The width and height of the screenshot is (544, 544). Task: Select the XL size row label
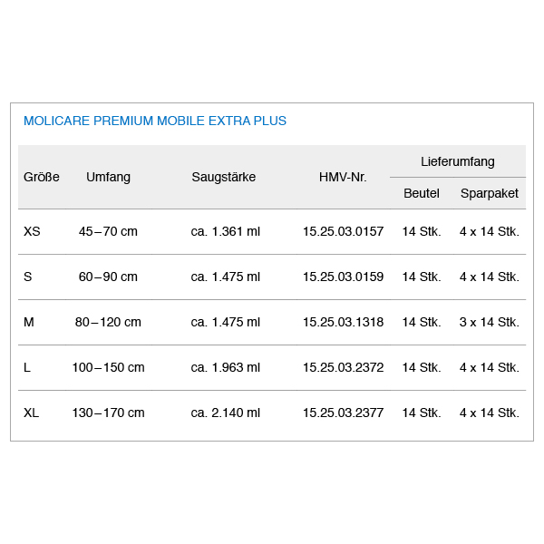31,413
